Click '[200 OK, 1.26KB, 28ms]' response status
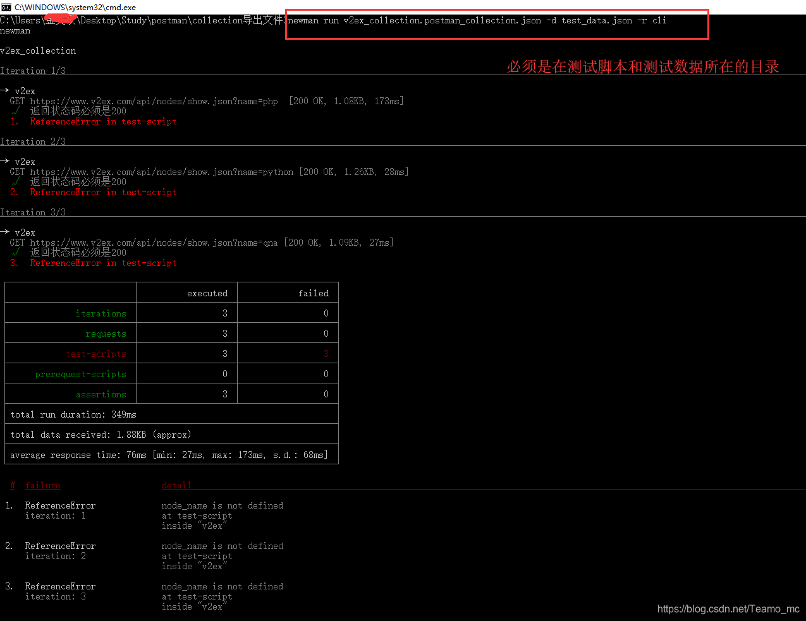The image size is (806, 621). point(354,172)
